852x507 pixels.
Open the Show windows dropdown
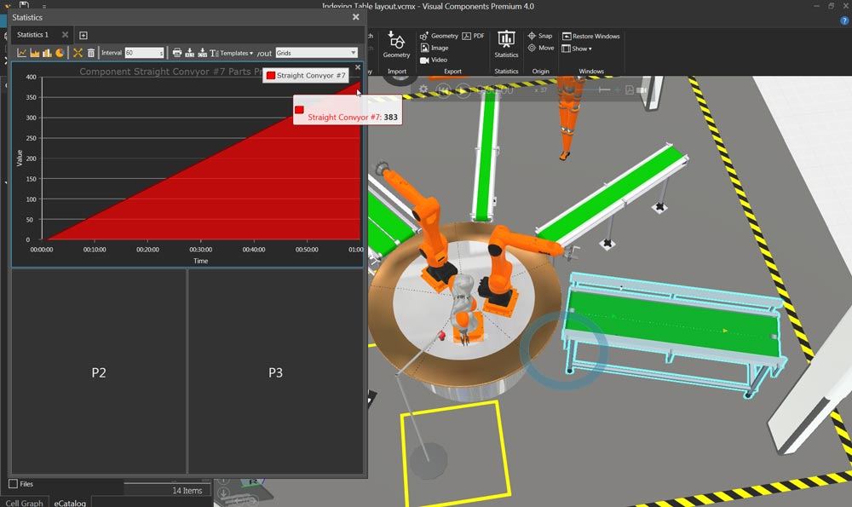577,49
